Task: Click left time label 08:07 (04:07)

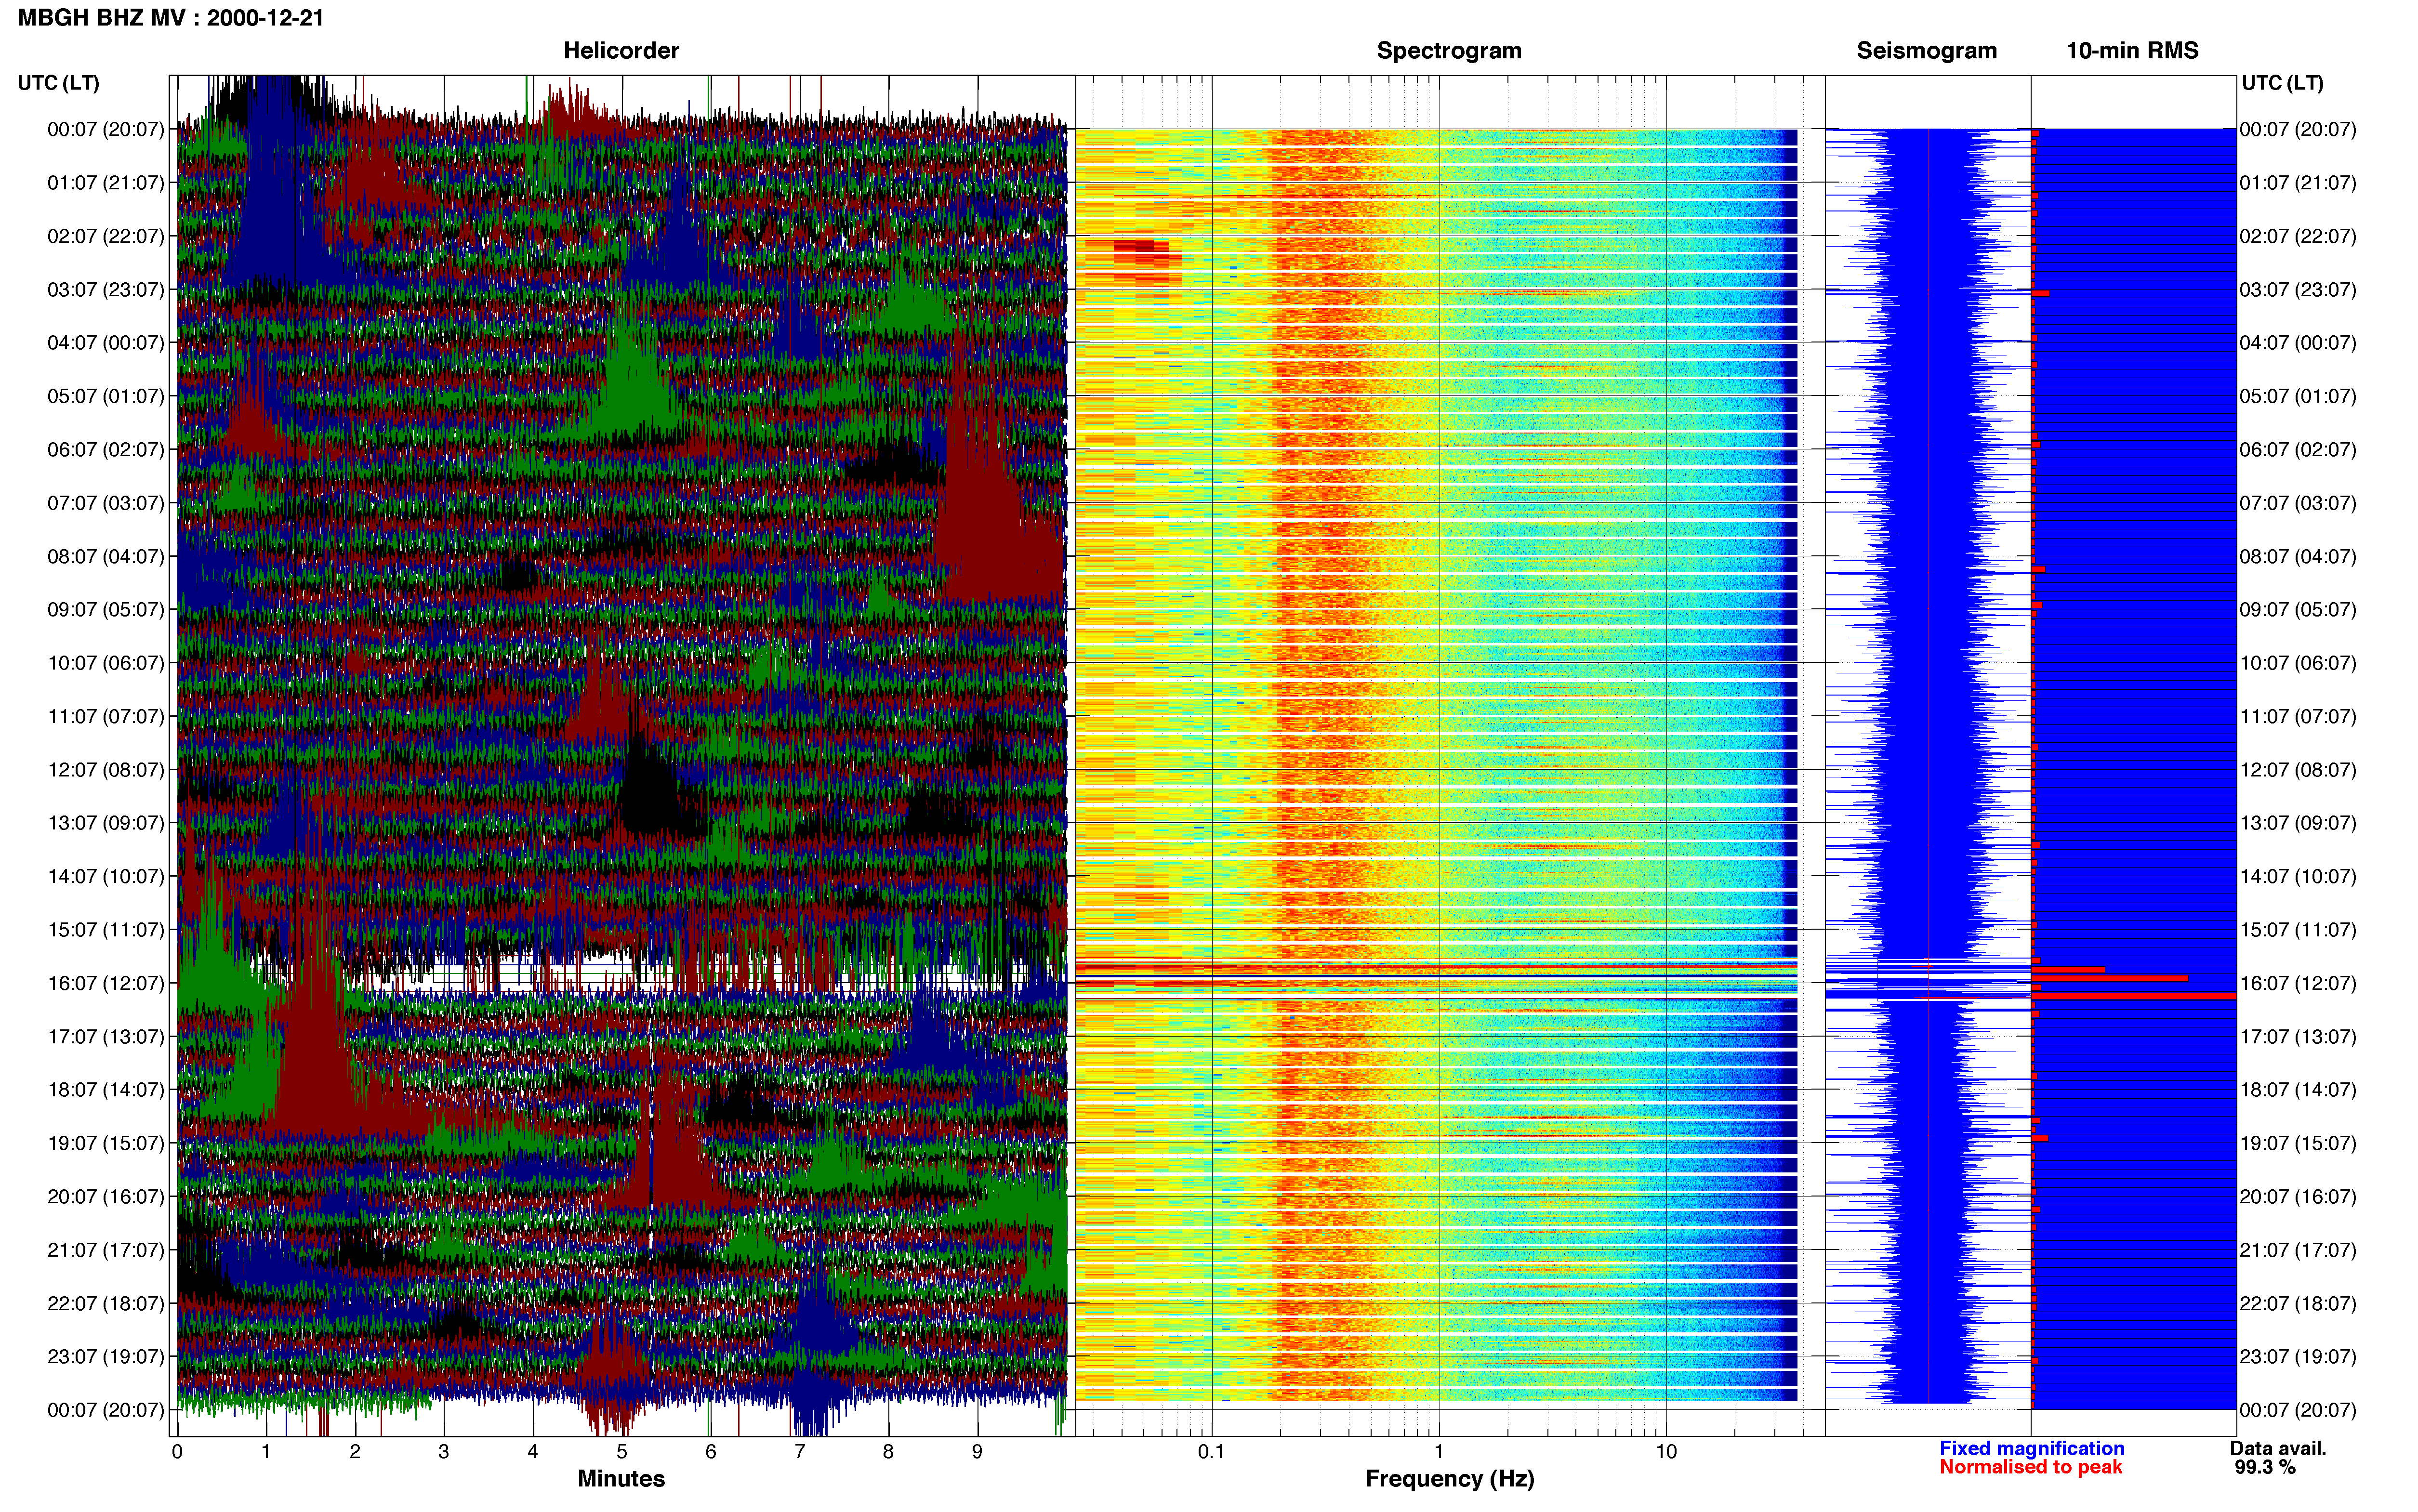Action: 106,556
